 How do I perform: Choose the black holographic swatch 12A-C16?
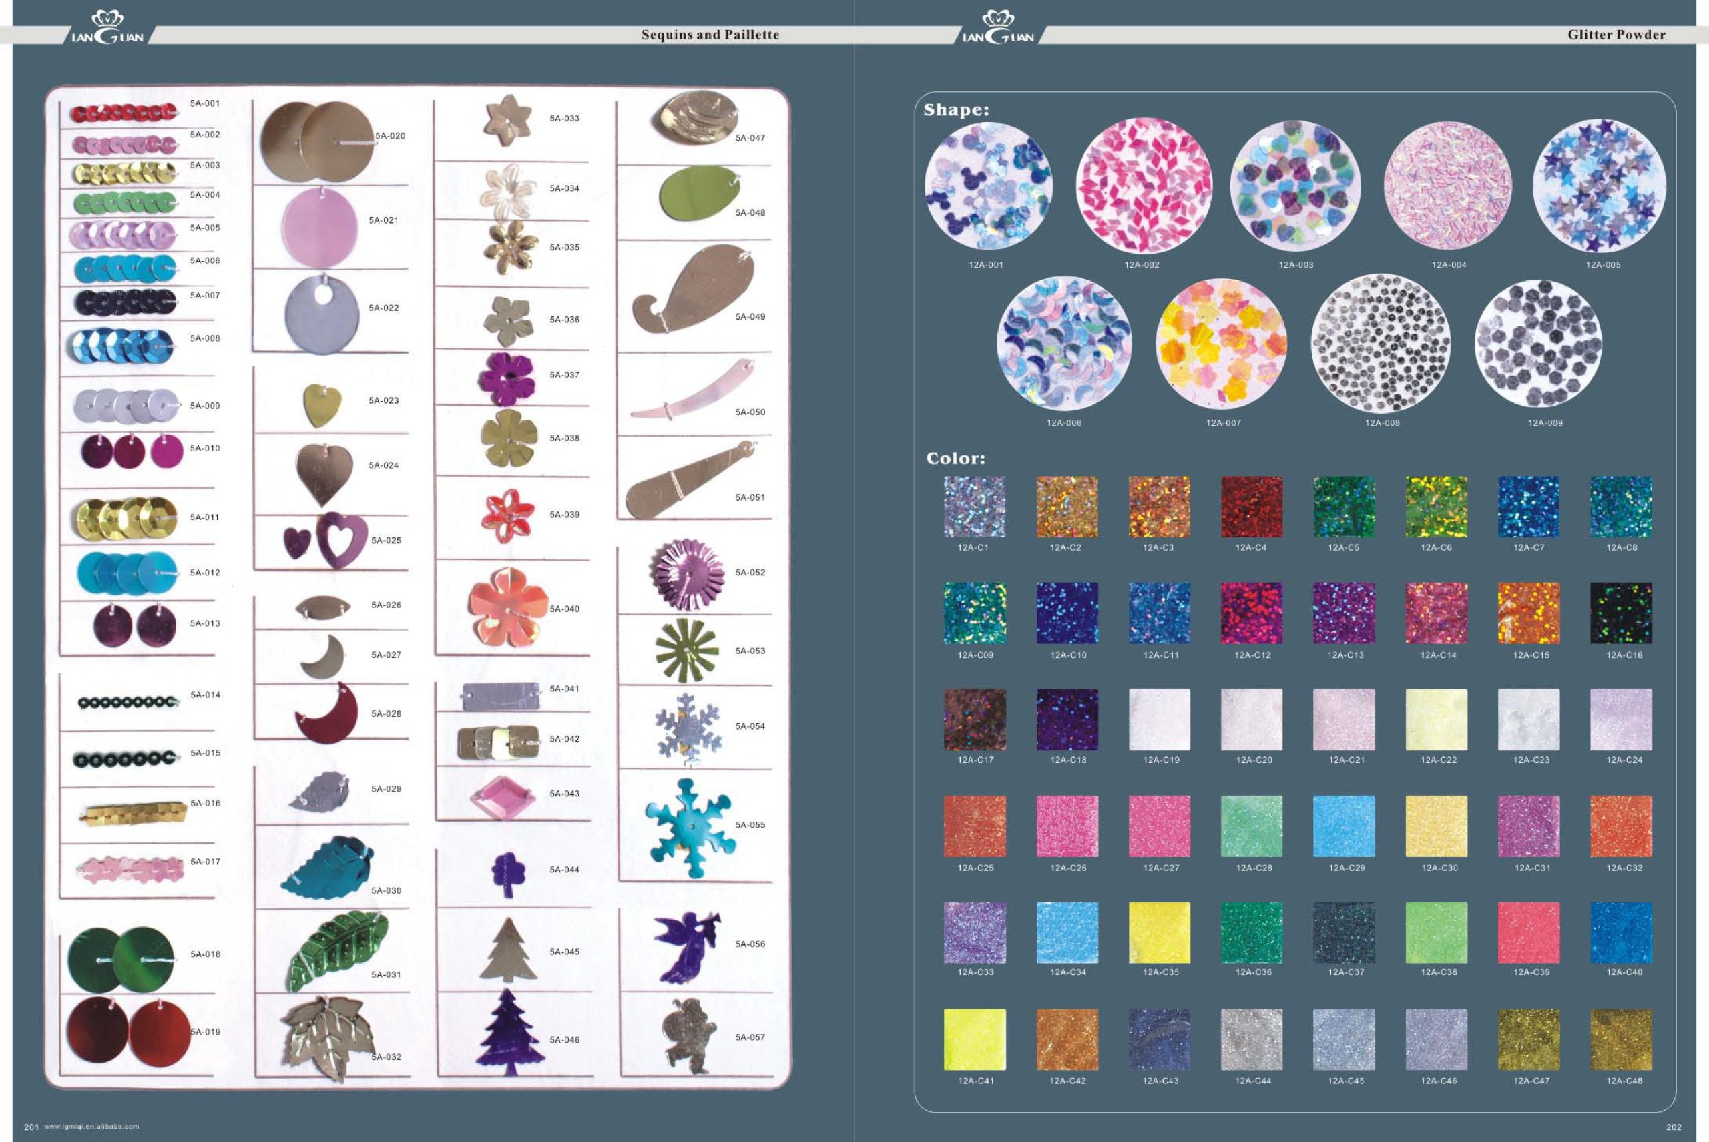tap(1620, 613)
